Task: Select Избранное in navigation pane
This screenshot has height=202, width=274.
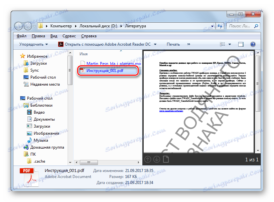Action: [37, 56]
